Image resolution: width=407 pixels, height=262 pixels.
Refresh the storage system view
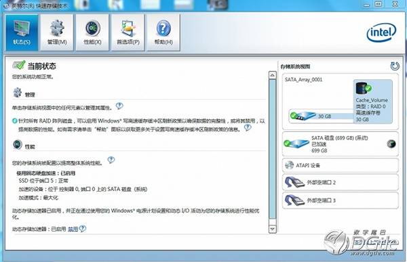click(395, 66)
